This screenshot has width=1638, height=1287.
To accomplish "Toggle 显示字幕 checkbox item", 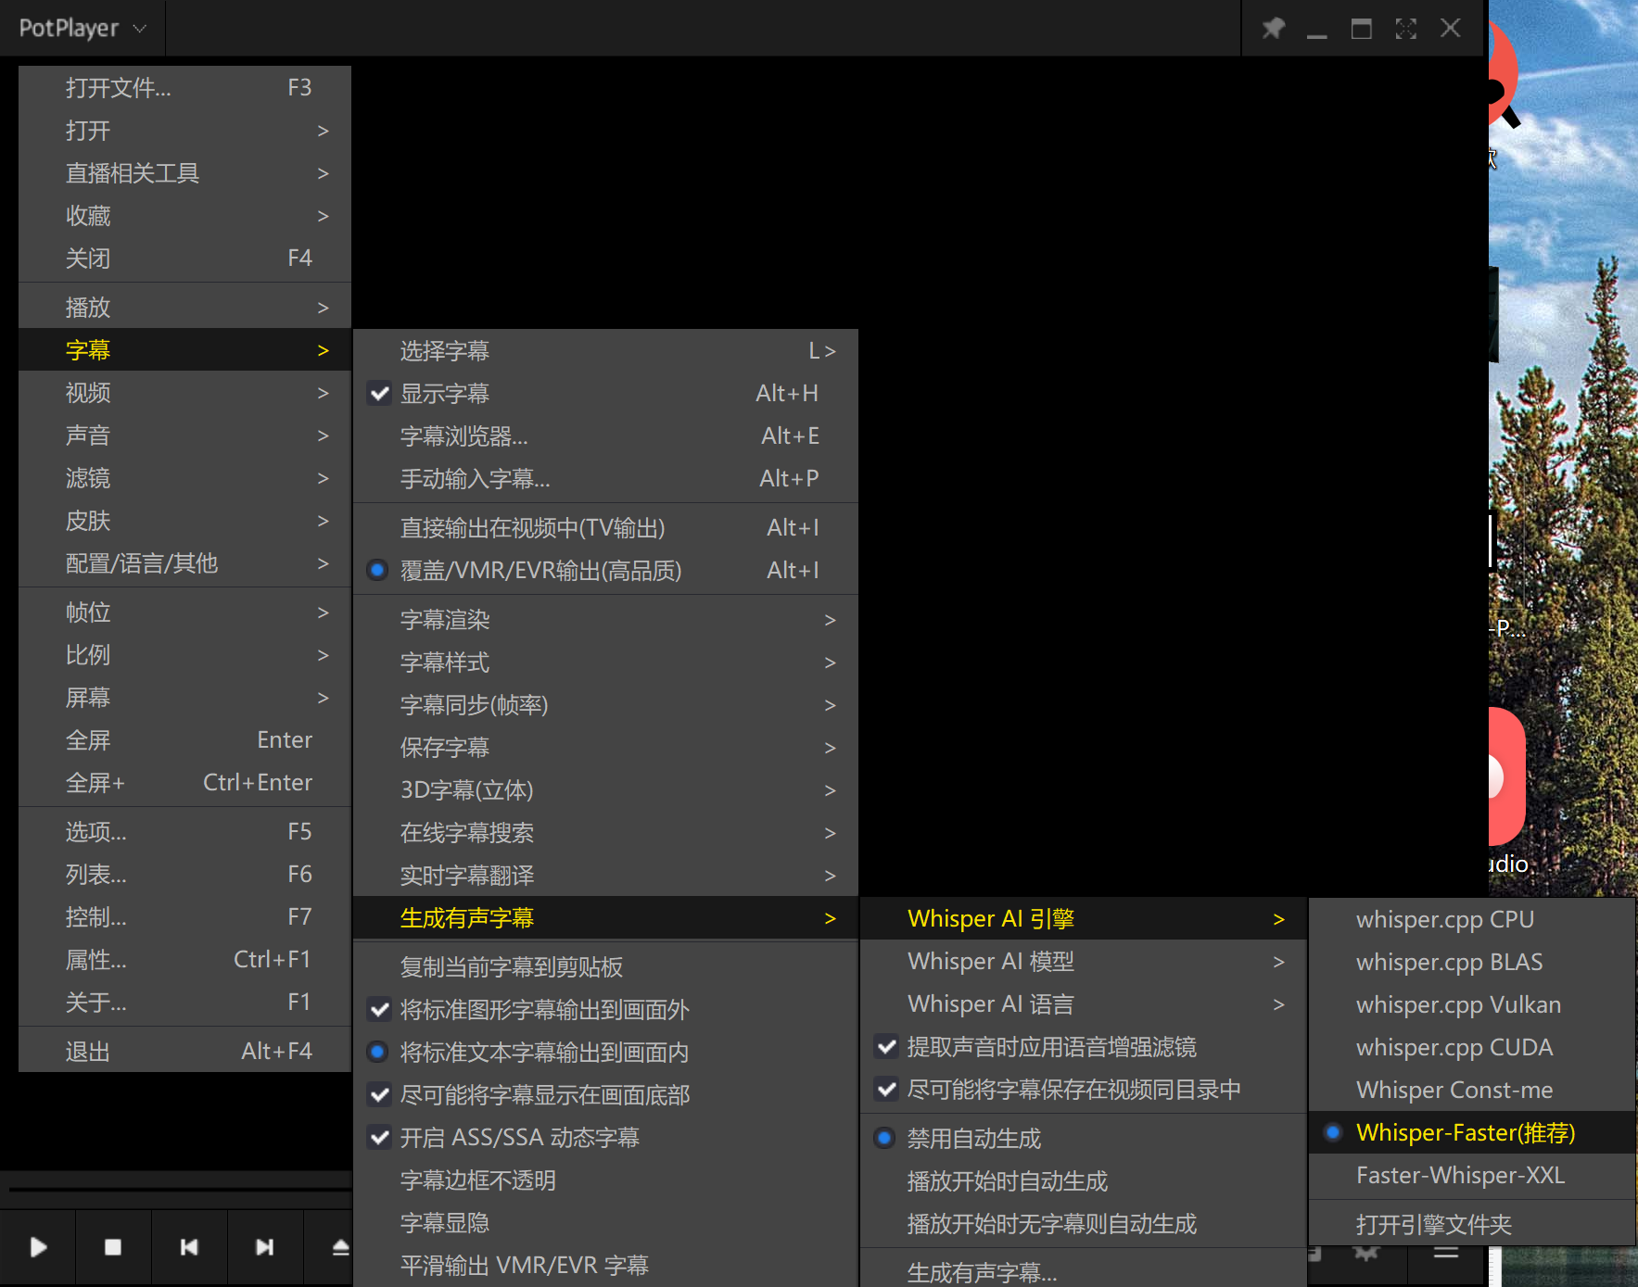I will pyautogui.click(x=605, y=394).
